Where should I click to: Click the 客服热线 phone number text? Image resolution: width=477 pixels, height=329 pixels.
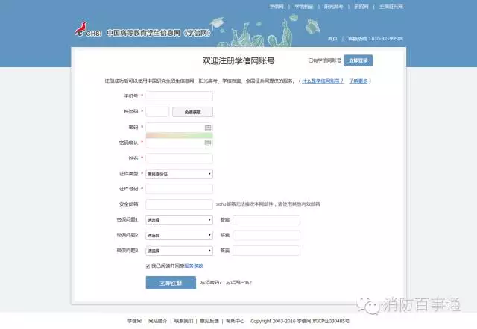coord(376,39)
